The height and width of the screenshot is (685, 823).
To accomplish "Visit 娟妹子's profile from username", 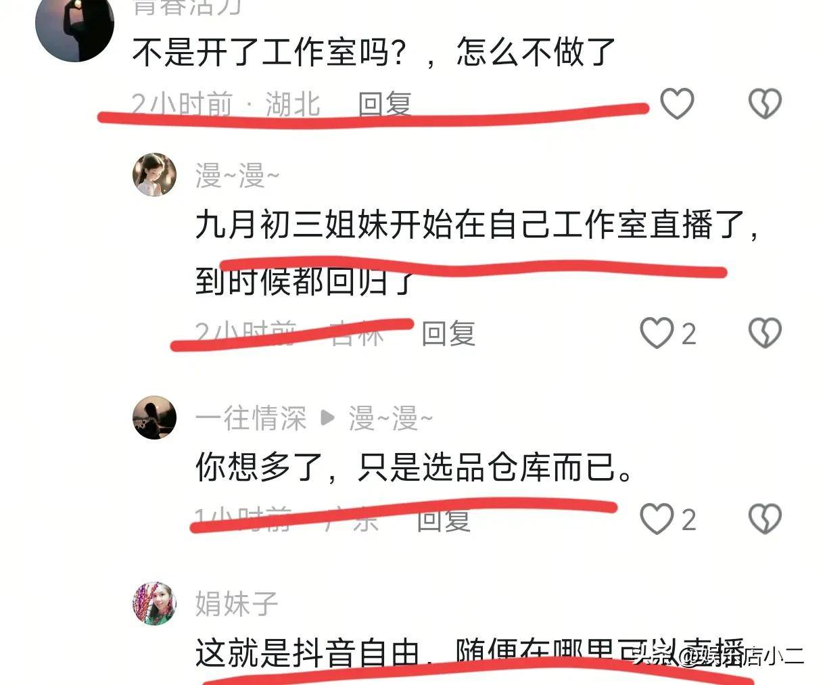I will coord(237,603).
